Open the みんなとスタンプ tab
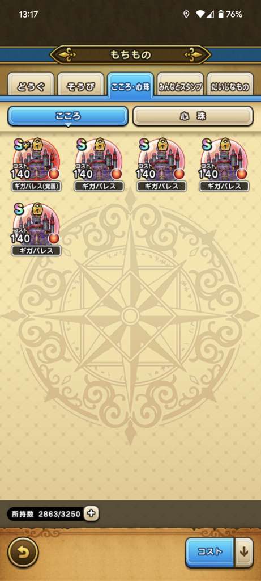 tap(181, 85)
